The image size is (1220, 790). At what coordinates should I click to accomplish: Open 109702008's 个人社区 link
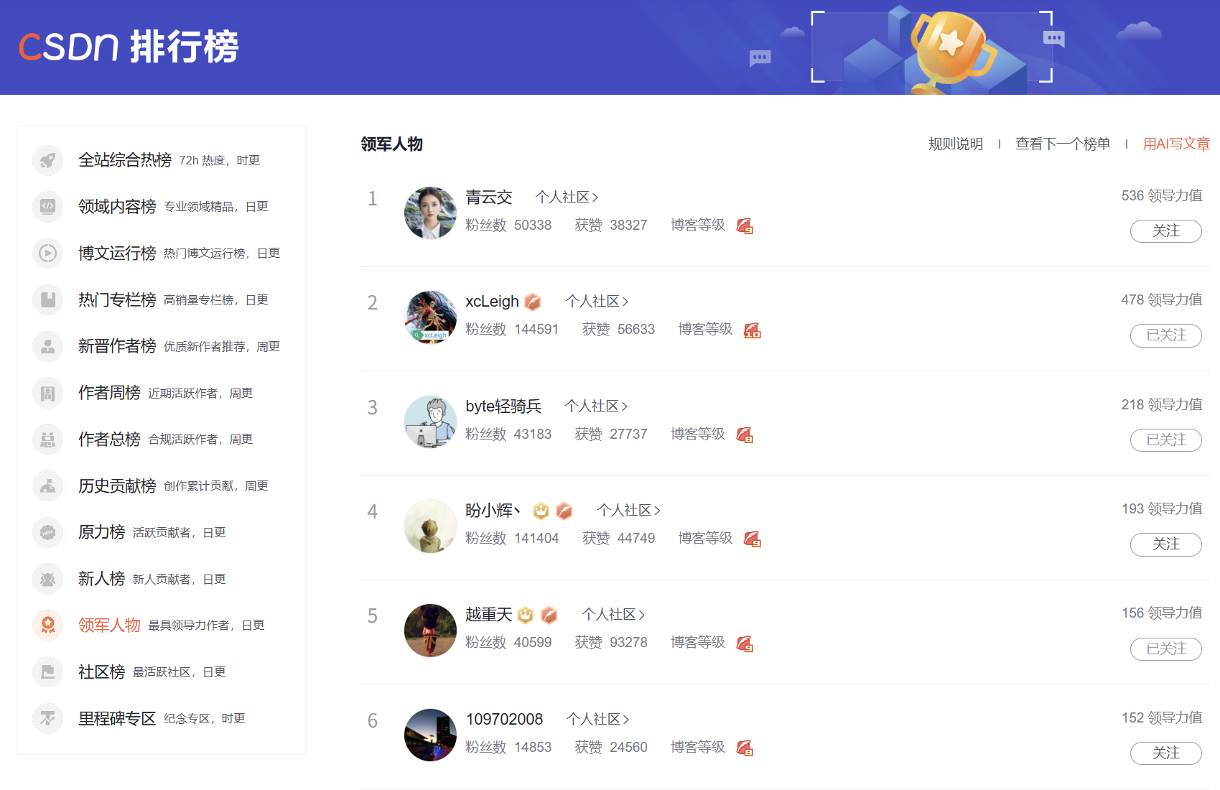598,719
